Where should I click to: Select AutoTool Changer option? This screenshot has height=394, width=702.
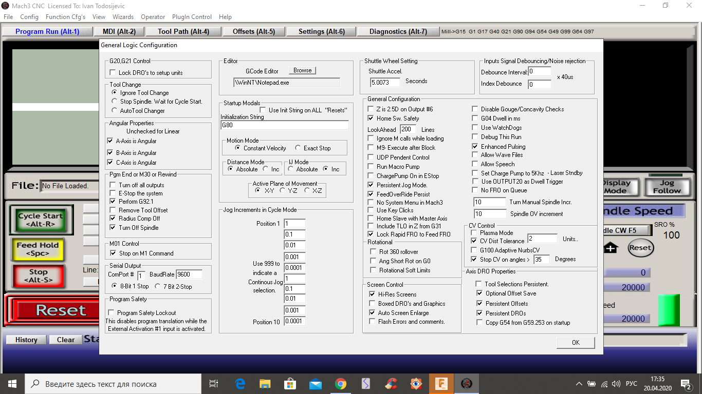pyautogui.click(x=115, y=110)
